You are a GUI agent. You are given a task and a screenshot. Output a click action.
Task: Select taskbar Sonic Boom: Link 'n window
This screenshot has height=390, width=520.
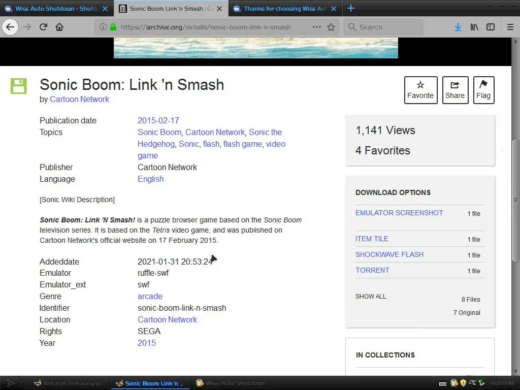[150, 383]
